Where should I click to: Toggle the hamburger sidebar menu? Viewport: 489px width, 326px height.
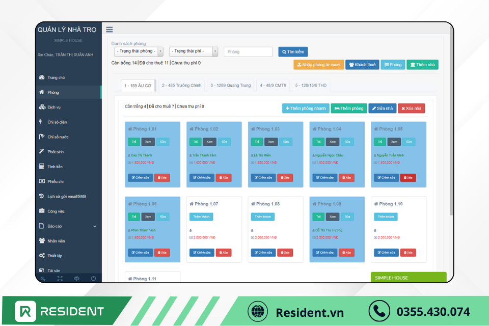(x=110, y=30)
